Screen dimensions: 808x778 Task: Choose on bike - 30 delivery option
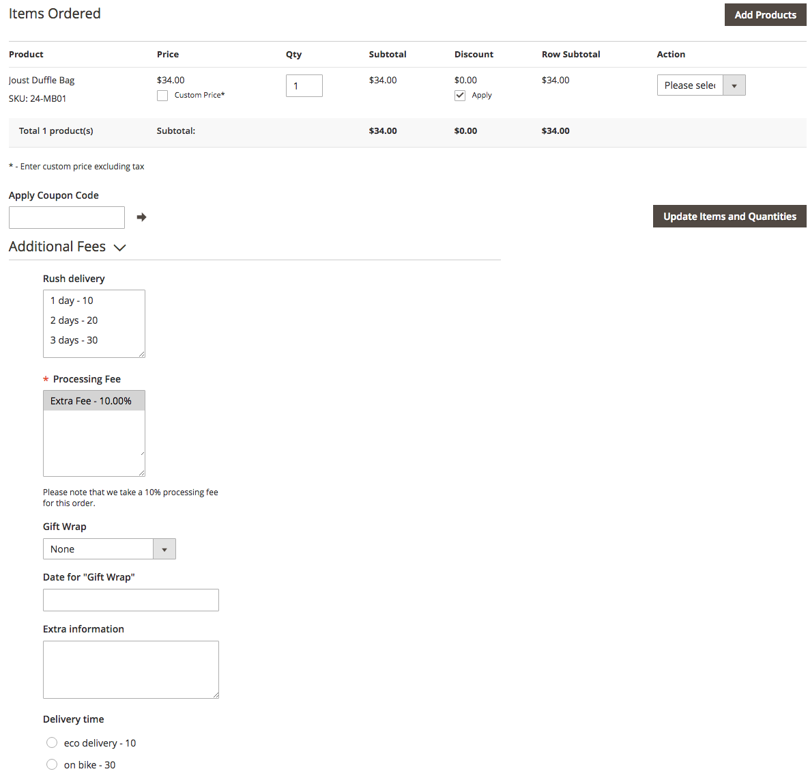tap(52, 764)
